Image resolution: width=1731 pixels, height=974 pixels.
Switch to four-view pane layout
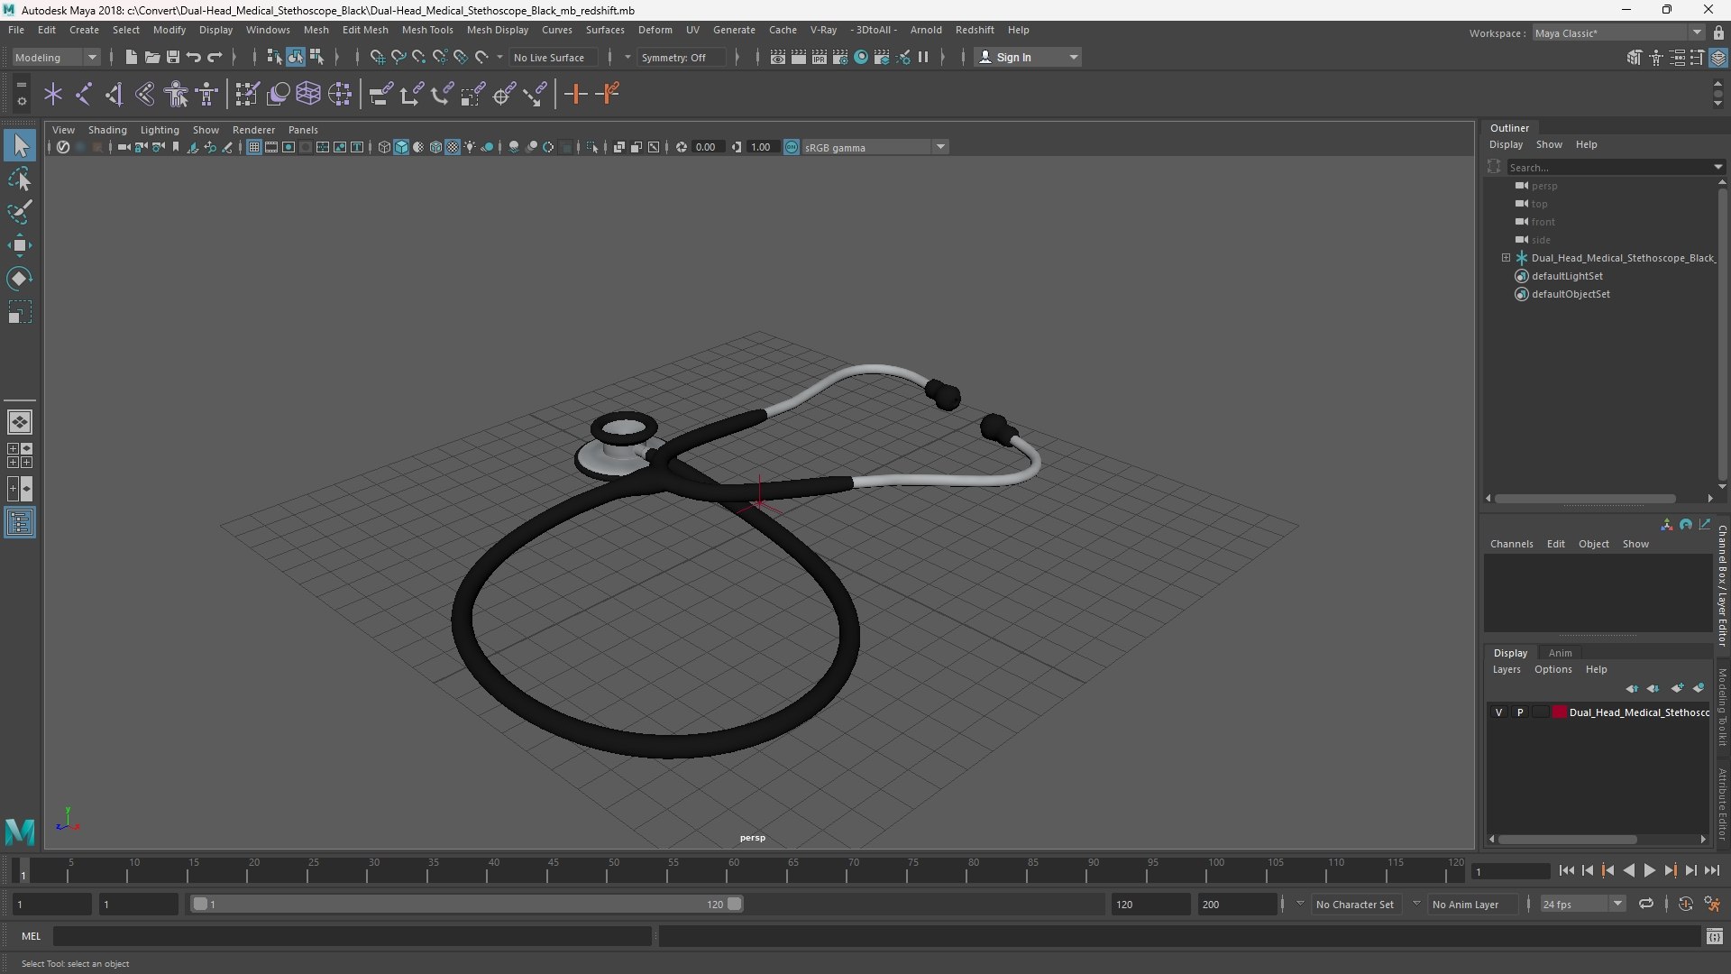[x=20, y=455]
